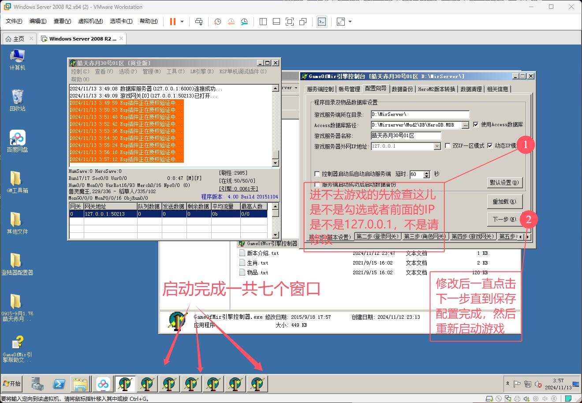Expand the 游戏服务器外网IP地址 dropdown
Image resolution: width=582 pixels, height=403 pixels.
[x=437, y=146]
